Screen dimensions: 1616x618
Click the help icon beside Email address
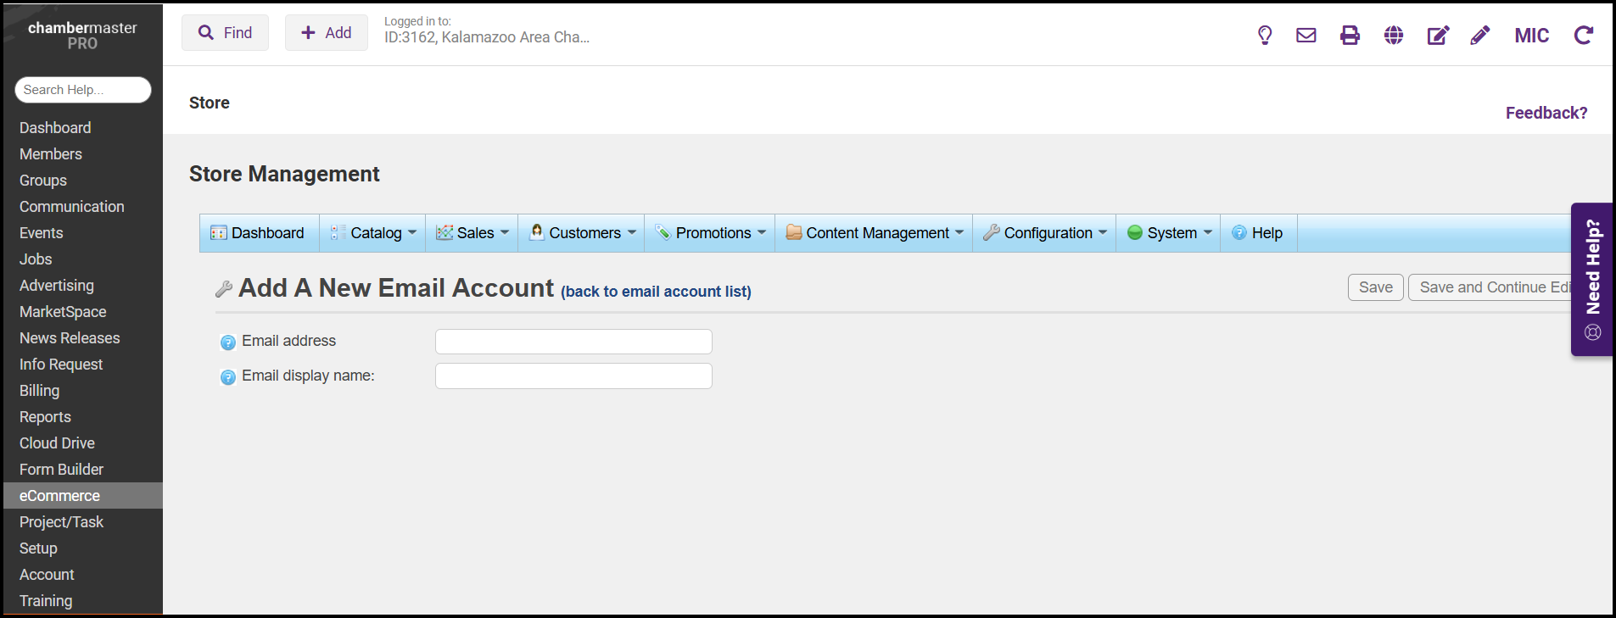[228, 342]
